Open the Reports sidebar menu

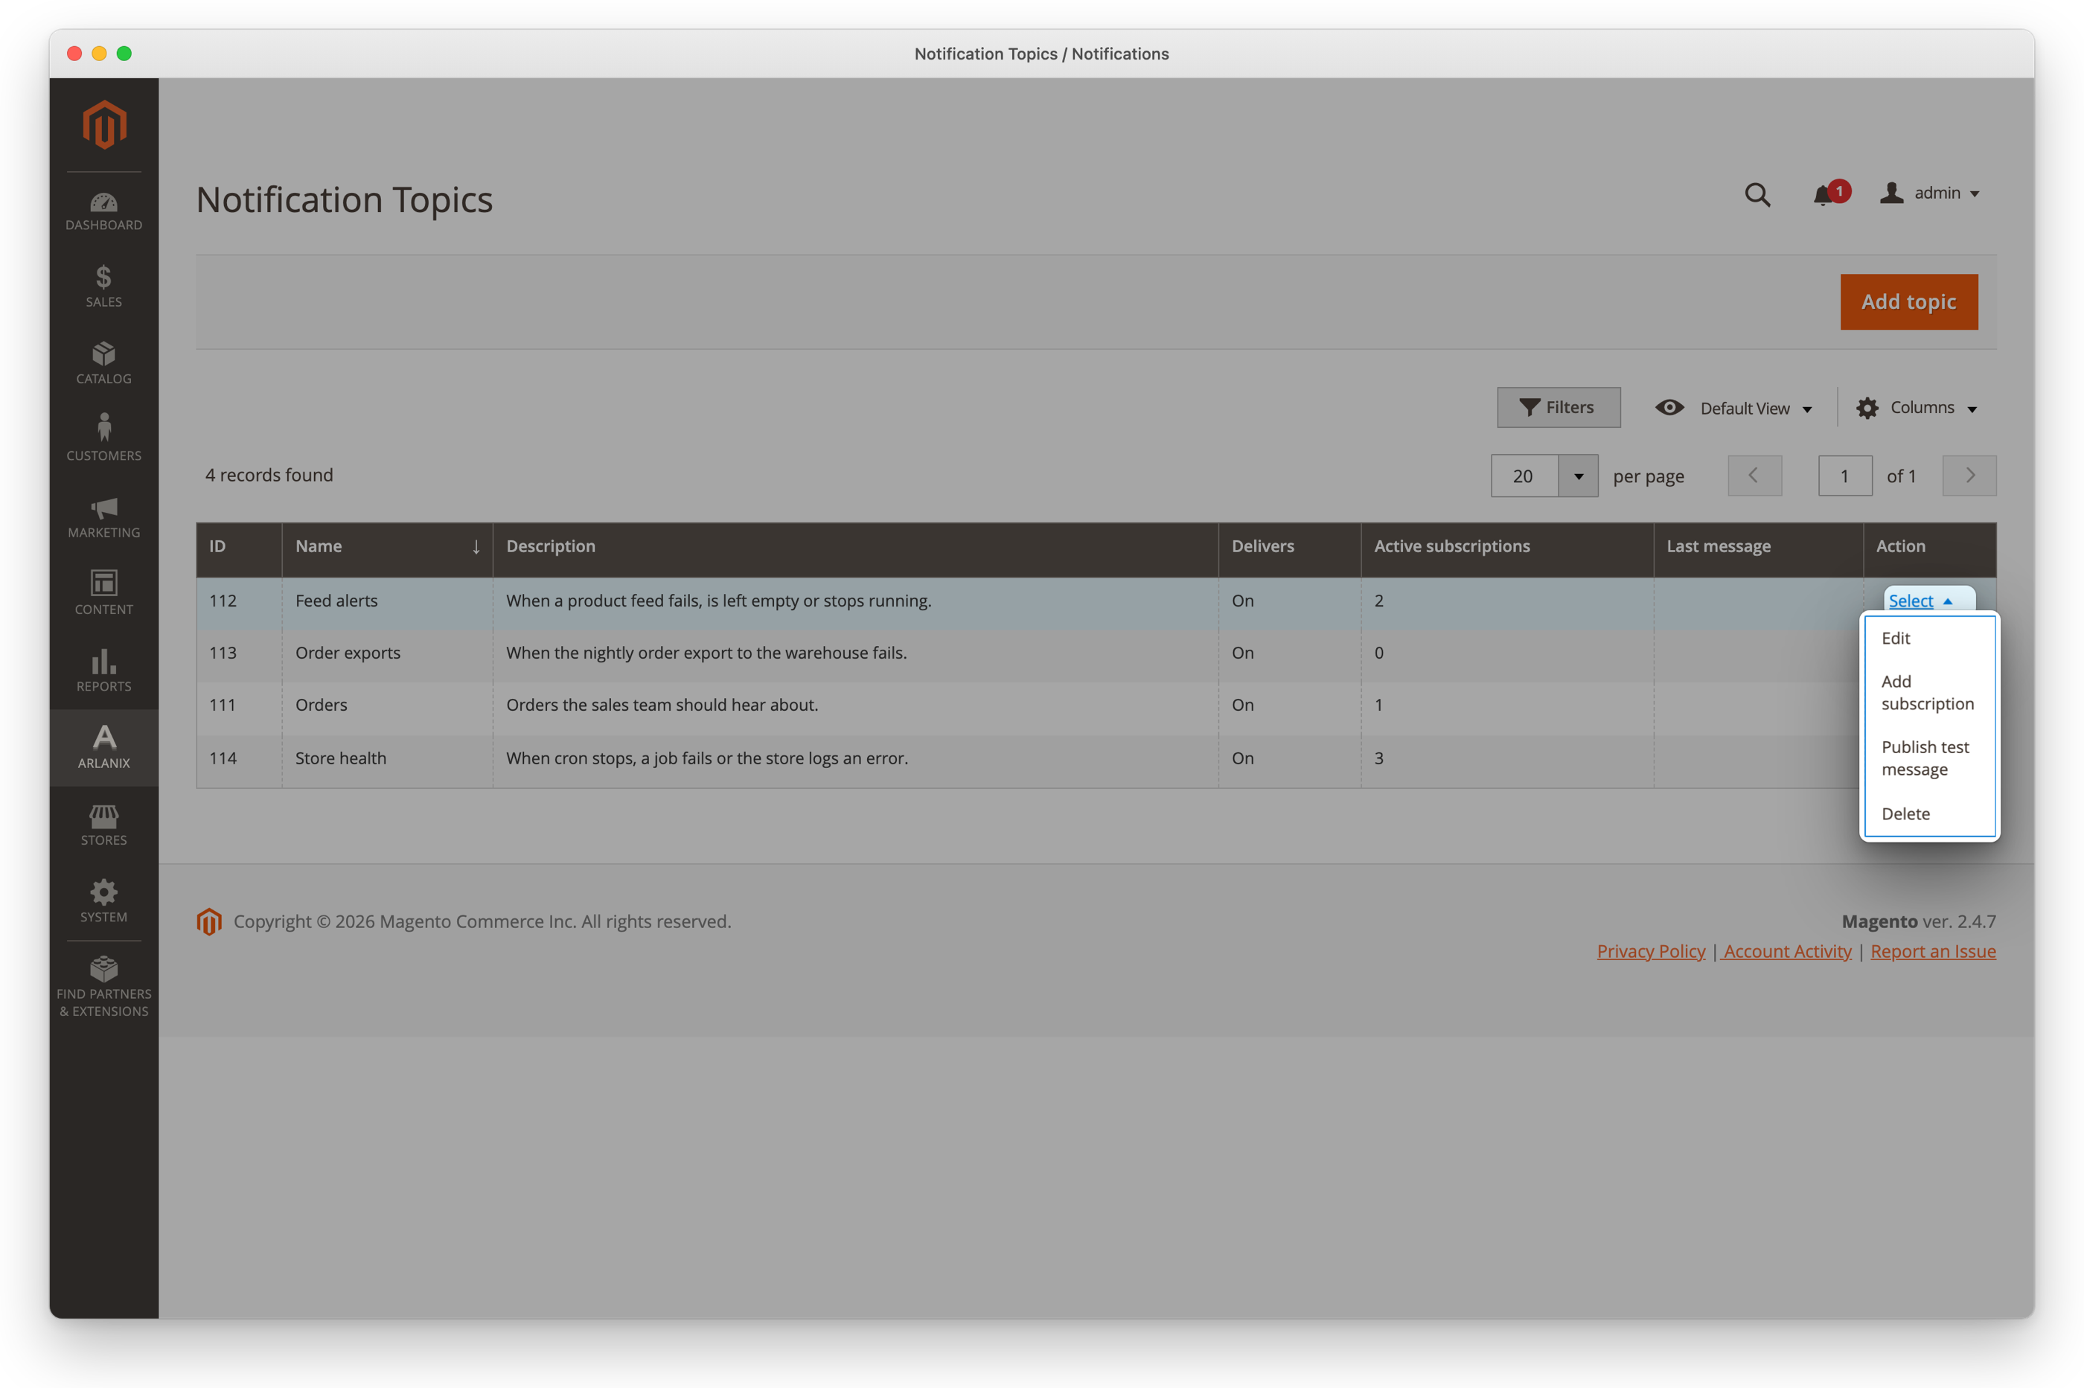[103, 671]
